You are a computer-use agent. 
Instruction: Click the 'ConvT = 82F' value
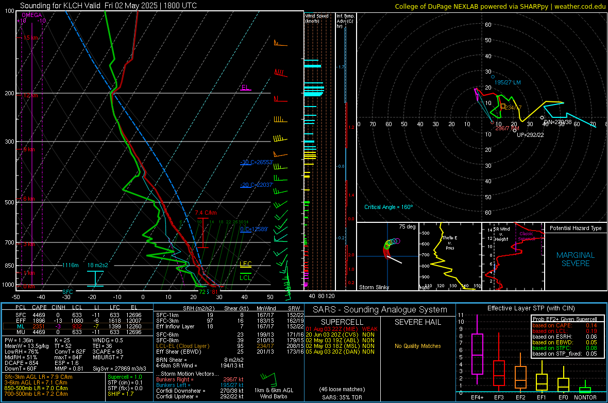coord(70,352)
